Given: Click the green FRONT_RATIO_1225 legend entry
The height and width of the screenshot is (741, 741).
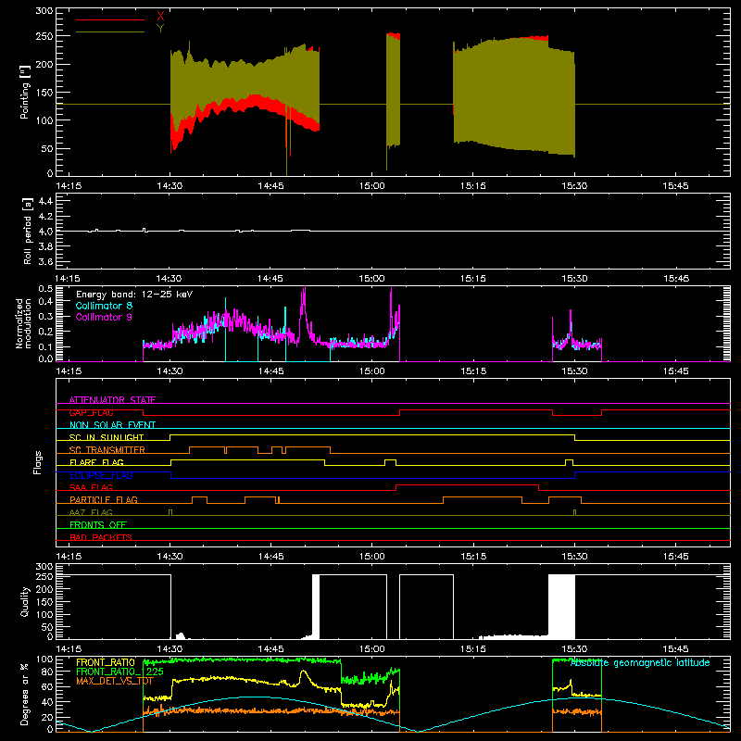Looking at the screenshot, I should [120, 672].
